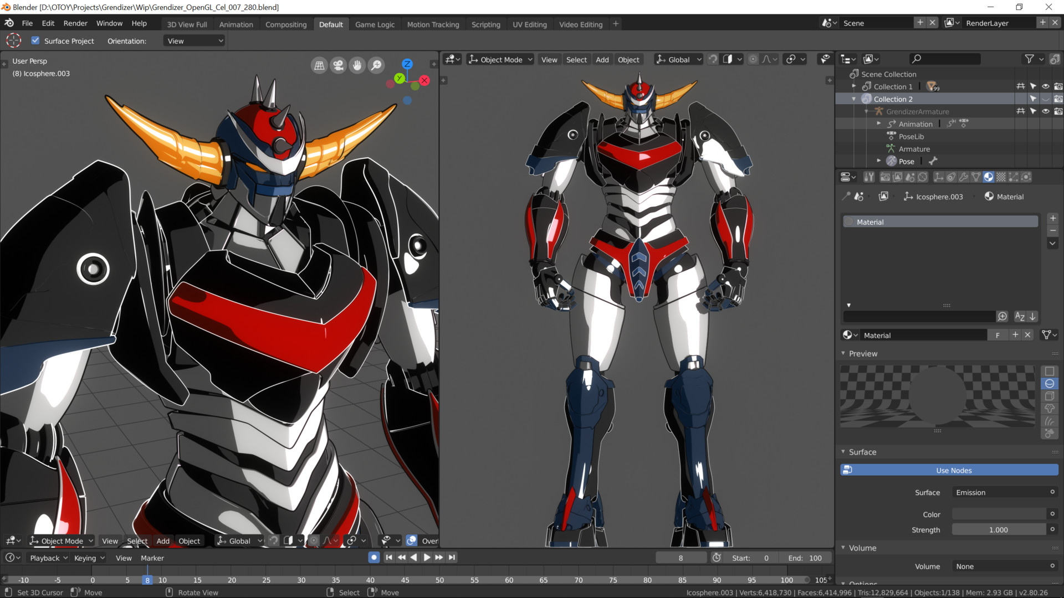Viewport: 1064px width, 598px height.
Task: Open Global transform orientation dropdown right viewport
Action: 678,59
